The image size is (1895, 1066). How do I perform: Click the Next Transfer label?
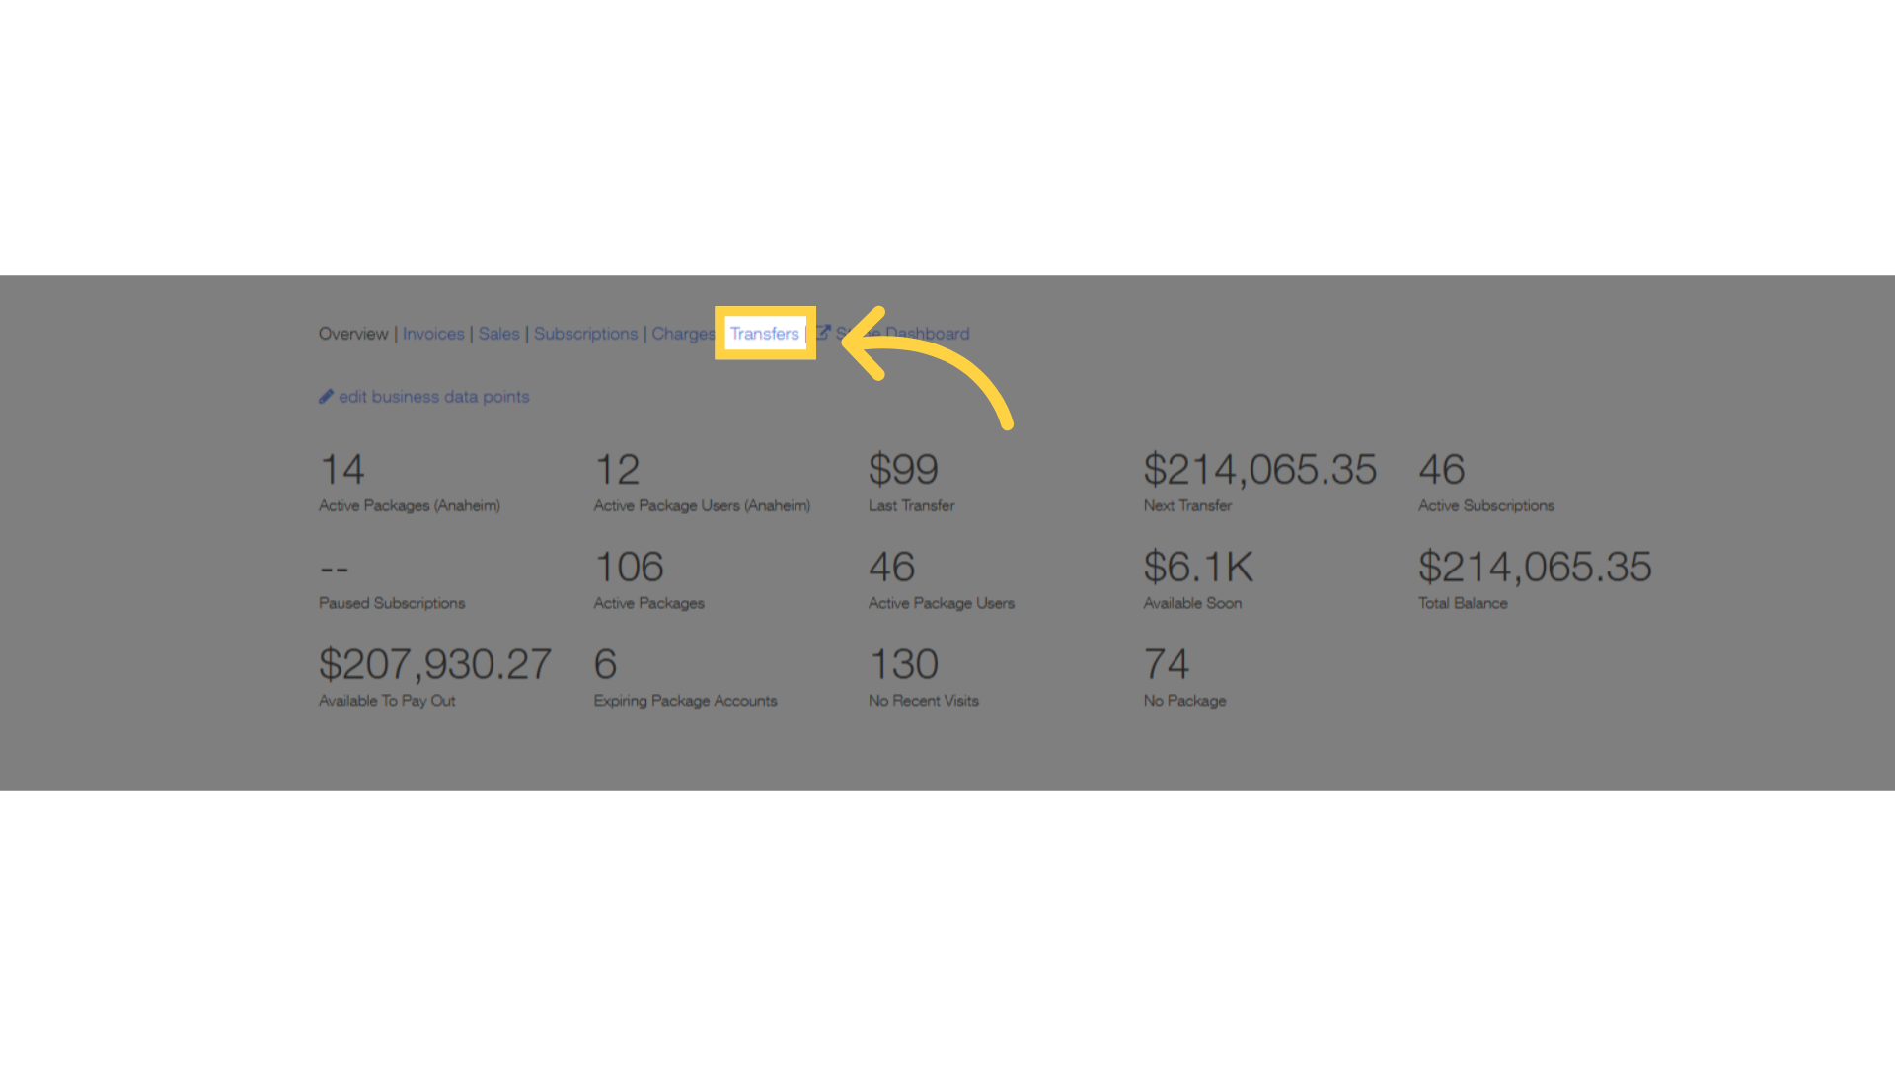[1187, 505]
